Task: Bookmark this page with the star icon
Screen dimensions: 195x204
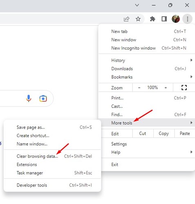Action: [x=138, y=19]
